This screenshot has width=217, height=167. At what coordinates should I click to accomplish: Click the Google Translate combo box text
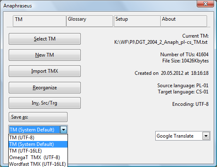tap(175, 136)
